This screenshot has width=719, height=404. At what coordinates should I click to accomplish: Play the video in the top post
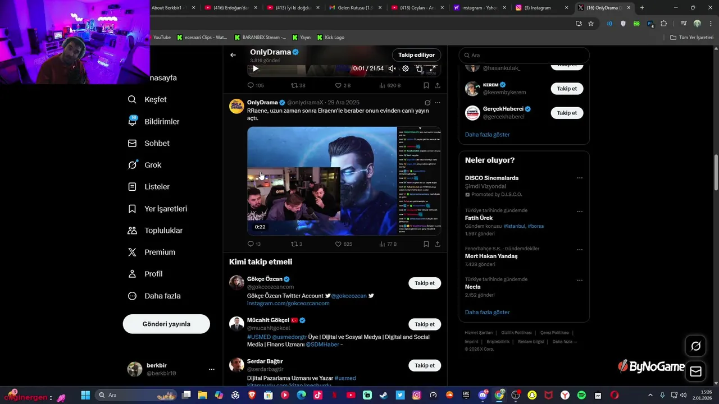[255, 68]
